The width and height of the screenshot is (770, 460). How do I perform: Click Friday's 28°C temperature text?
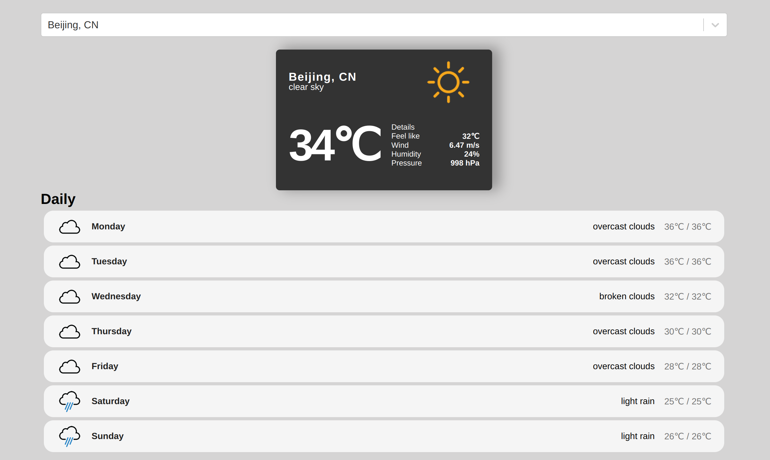687,366
